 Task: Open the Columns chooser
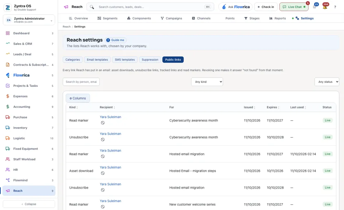(x=78, y=99)
